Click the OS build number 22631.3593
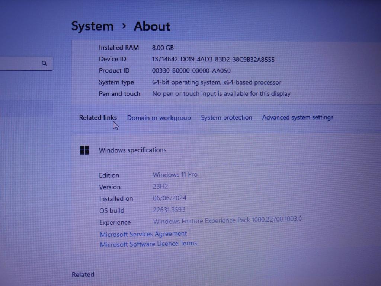The image size is (381, 286). click(x=169, y=210)
